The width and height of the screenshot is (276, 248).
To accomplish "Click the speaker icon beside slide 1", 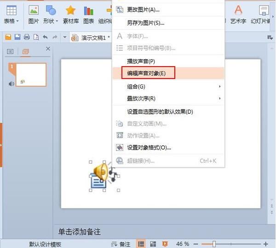I will coord(11,84).
